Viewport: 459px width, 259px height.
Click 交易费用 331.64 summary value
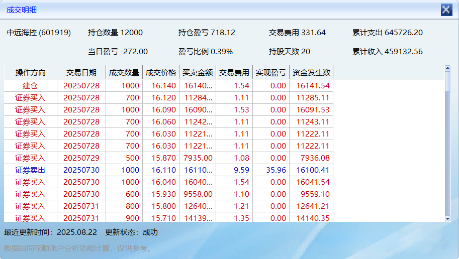pos(297,33)
